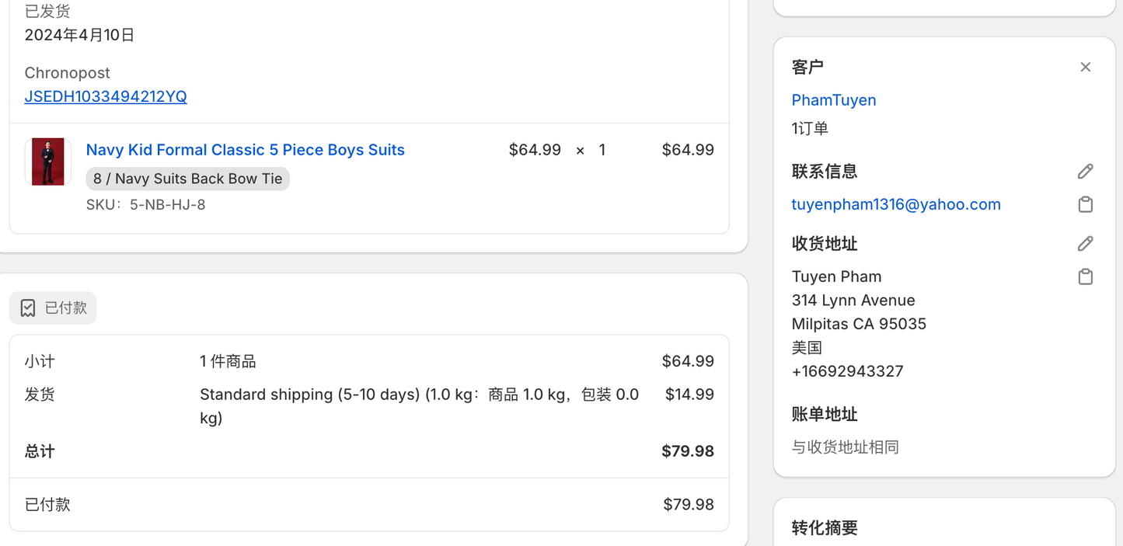The height and width of the screenshot is (546, 1123).
Task: Click the boys suit product thumbnail
Action: click(48, 162)
